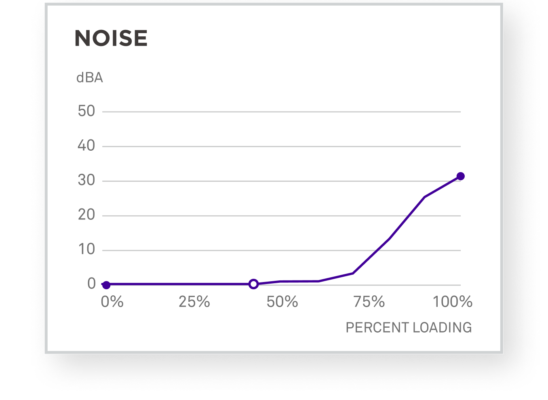Click the 75% label on the x-axis
548x400 pixels.
coord(369,302)
